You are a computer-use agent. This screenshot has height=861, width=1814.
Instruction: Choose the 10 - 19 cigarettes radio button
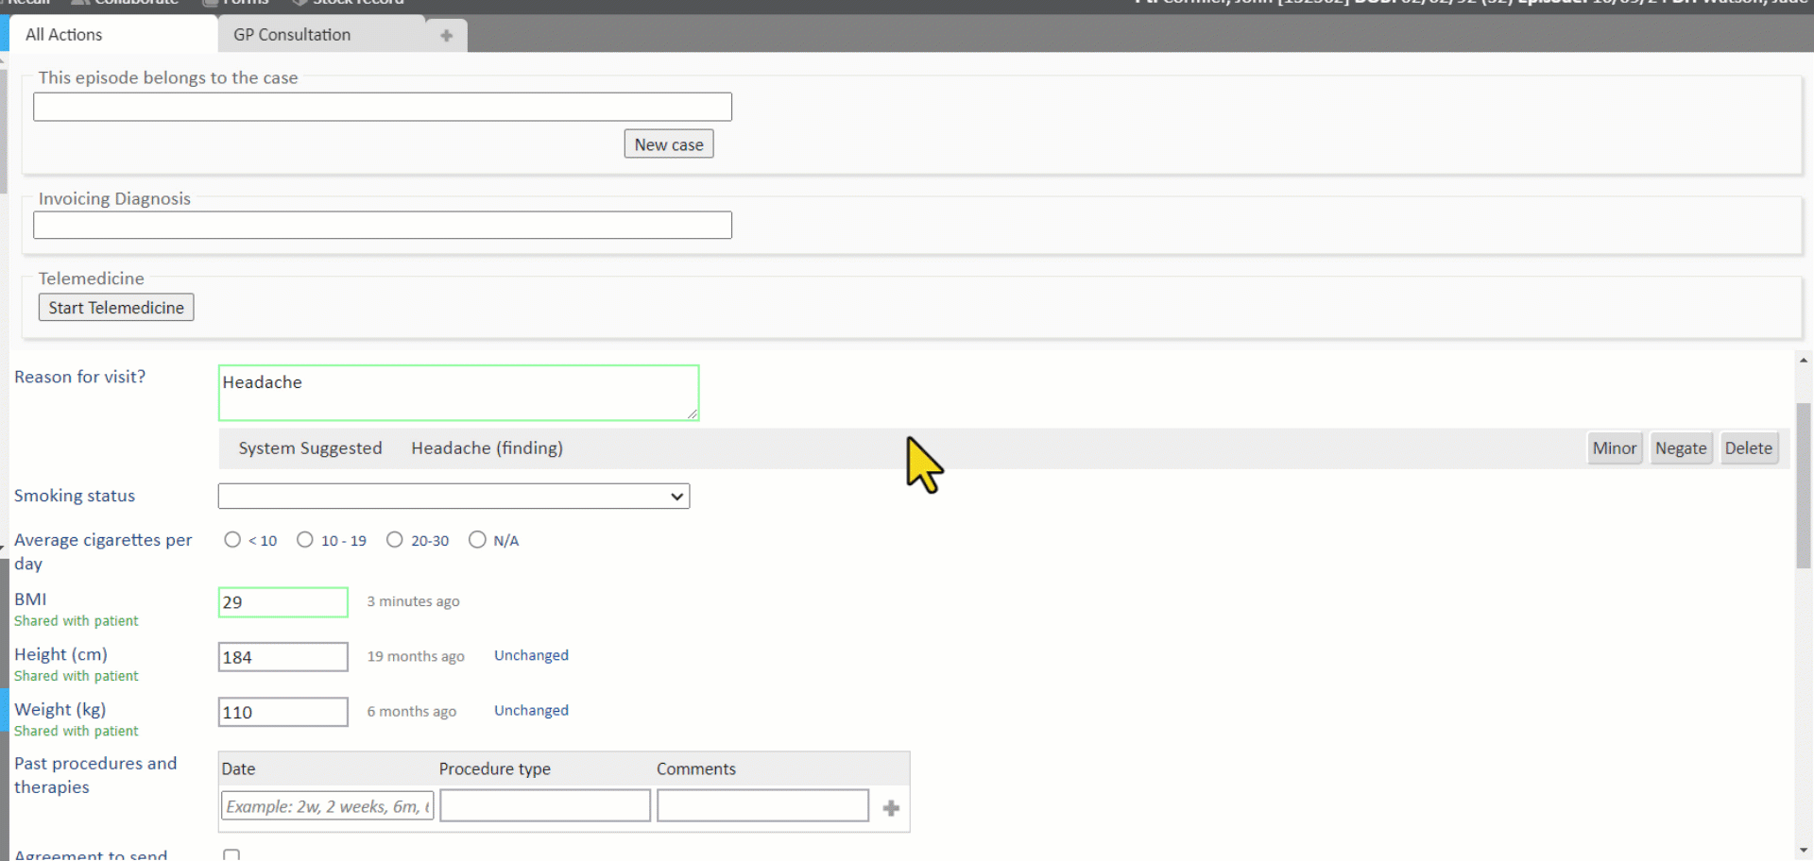pyautogui.click(x=304, y=540)
